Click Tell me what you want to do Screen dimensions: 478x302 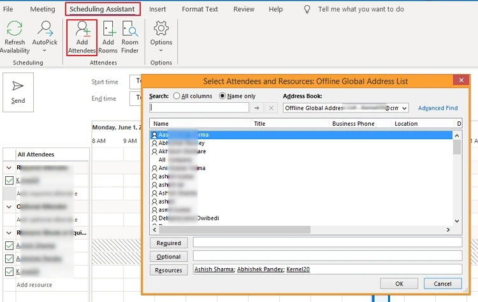(x=361, y=9)
